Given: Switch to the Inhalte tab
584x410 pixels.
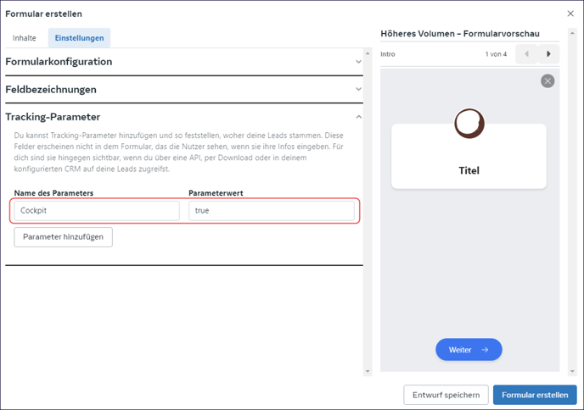Looking at the screenshot, I should (25, 38).
